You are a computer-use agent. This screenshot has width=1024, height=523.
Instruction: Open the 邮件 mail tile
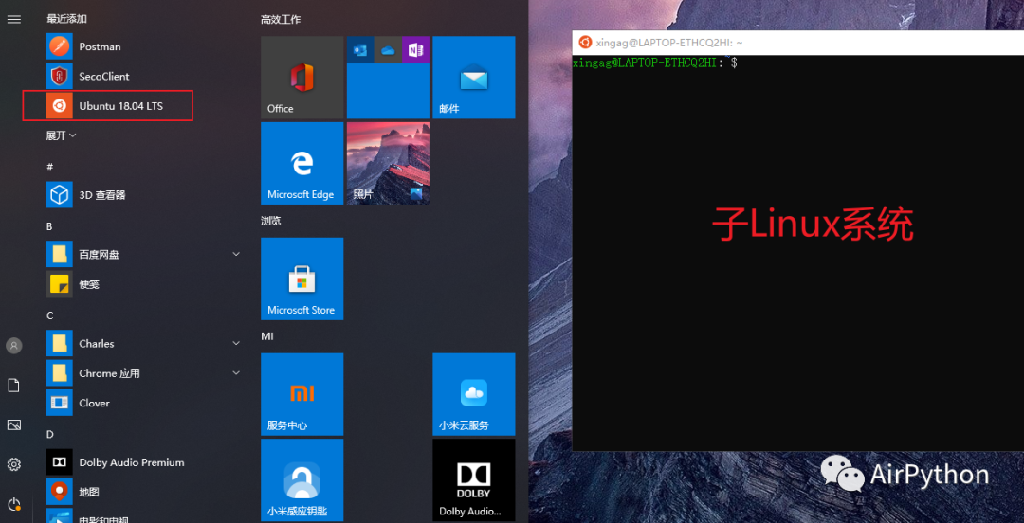point(473,77)
